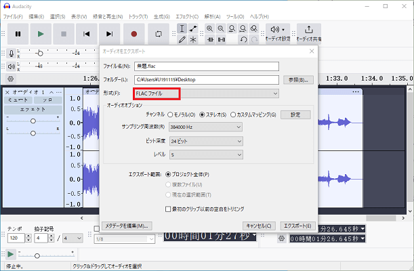Select the ステレオ(S) channel radio button

point(202,114)
